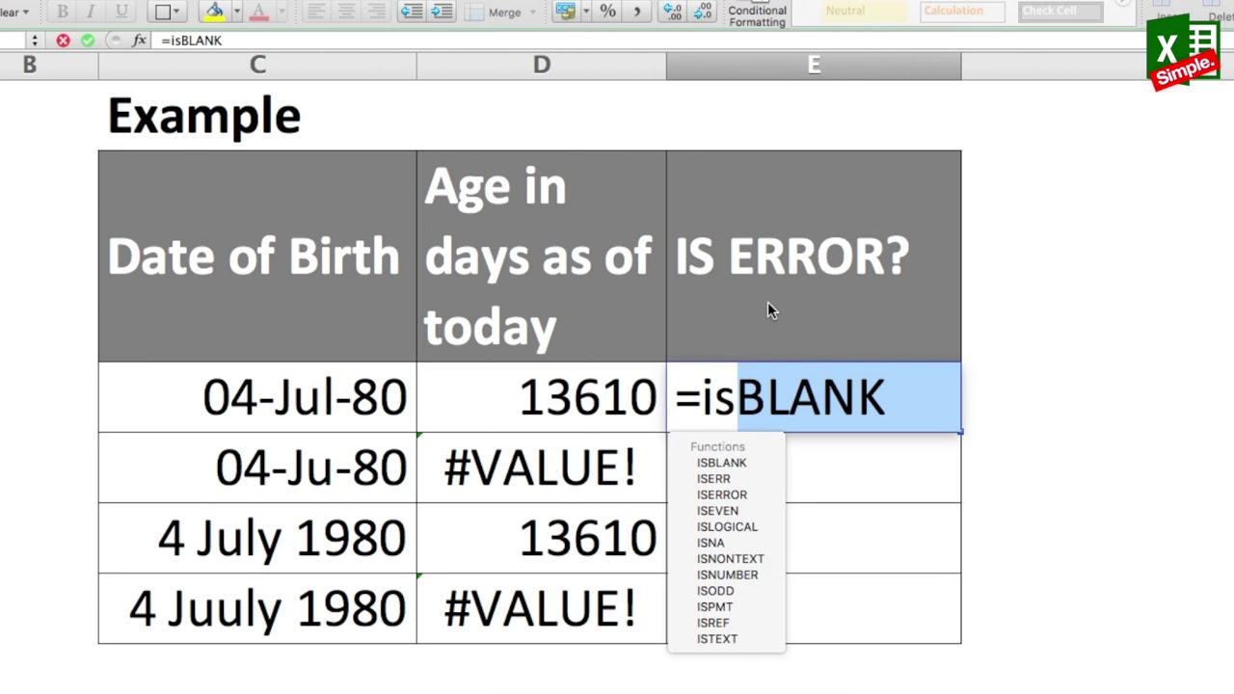Open the Merge dropdown

(499, 12)
